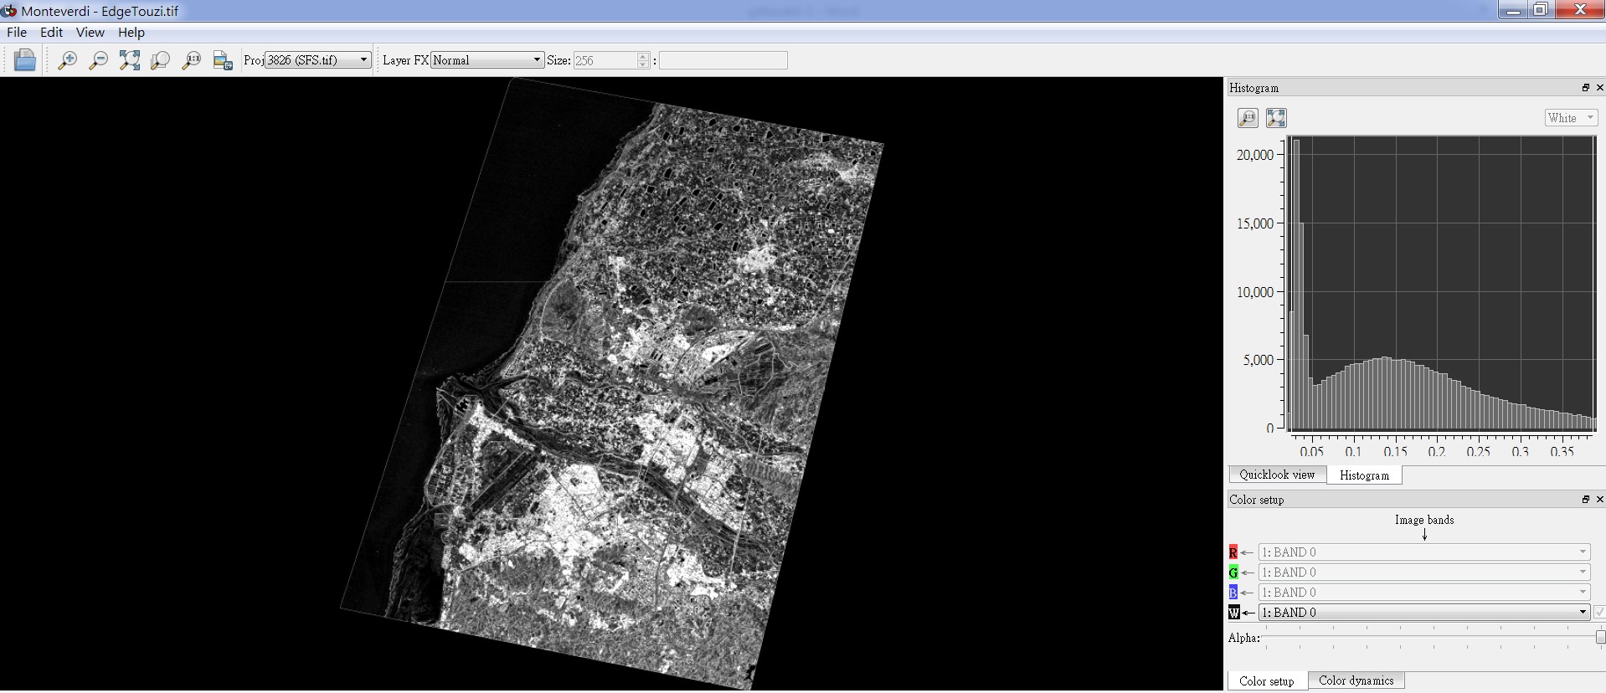Minimize the Monteverdi window
Viewport: 1606px width, 693px height.
pyautogui.click(x=1513, y=10)
